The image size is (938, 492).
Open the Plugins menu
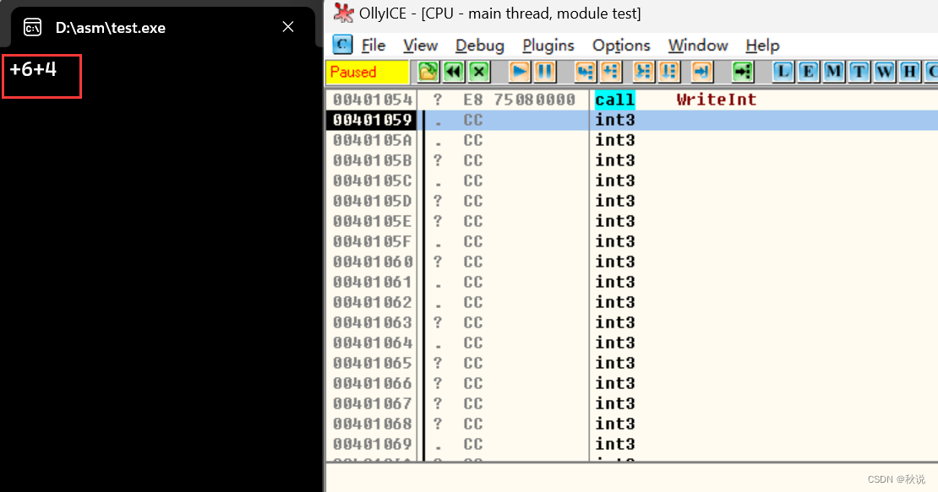548,46
